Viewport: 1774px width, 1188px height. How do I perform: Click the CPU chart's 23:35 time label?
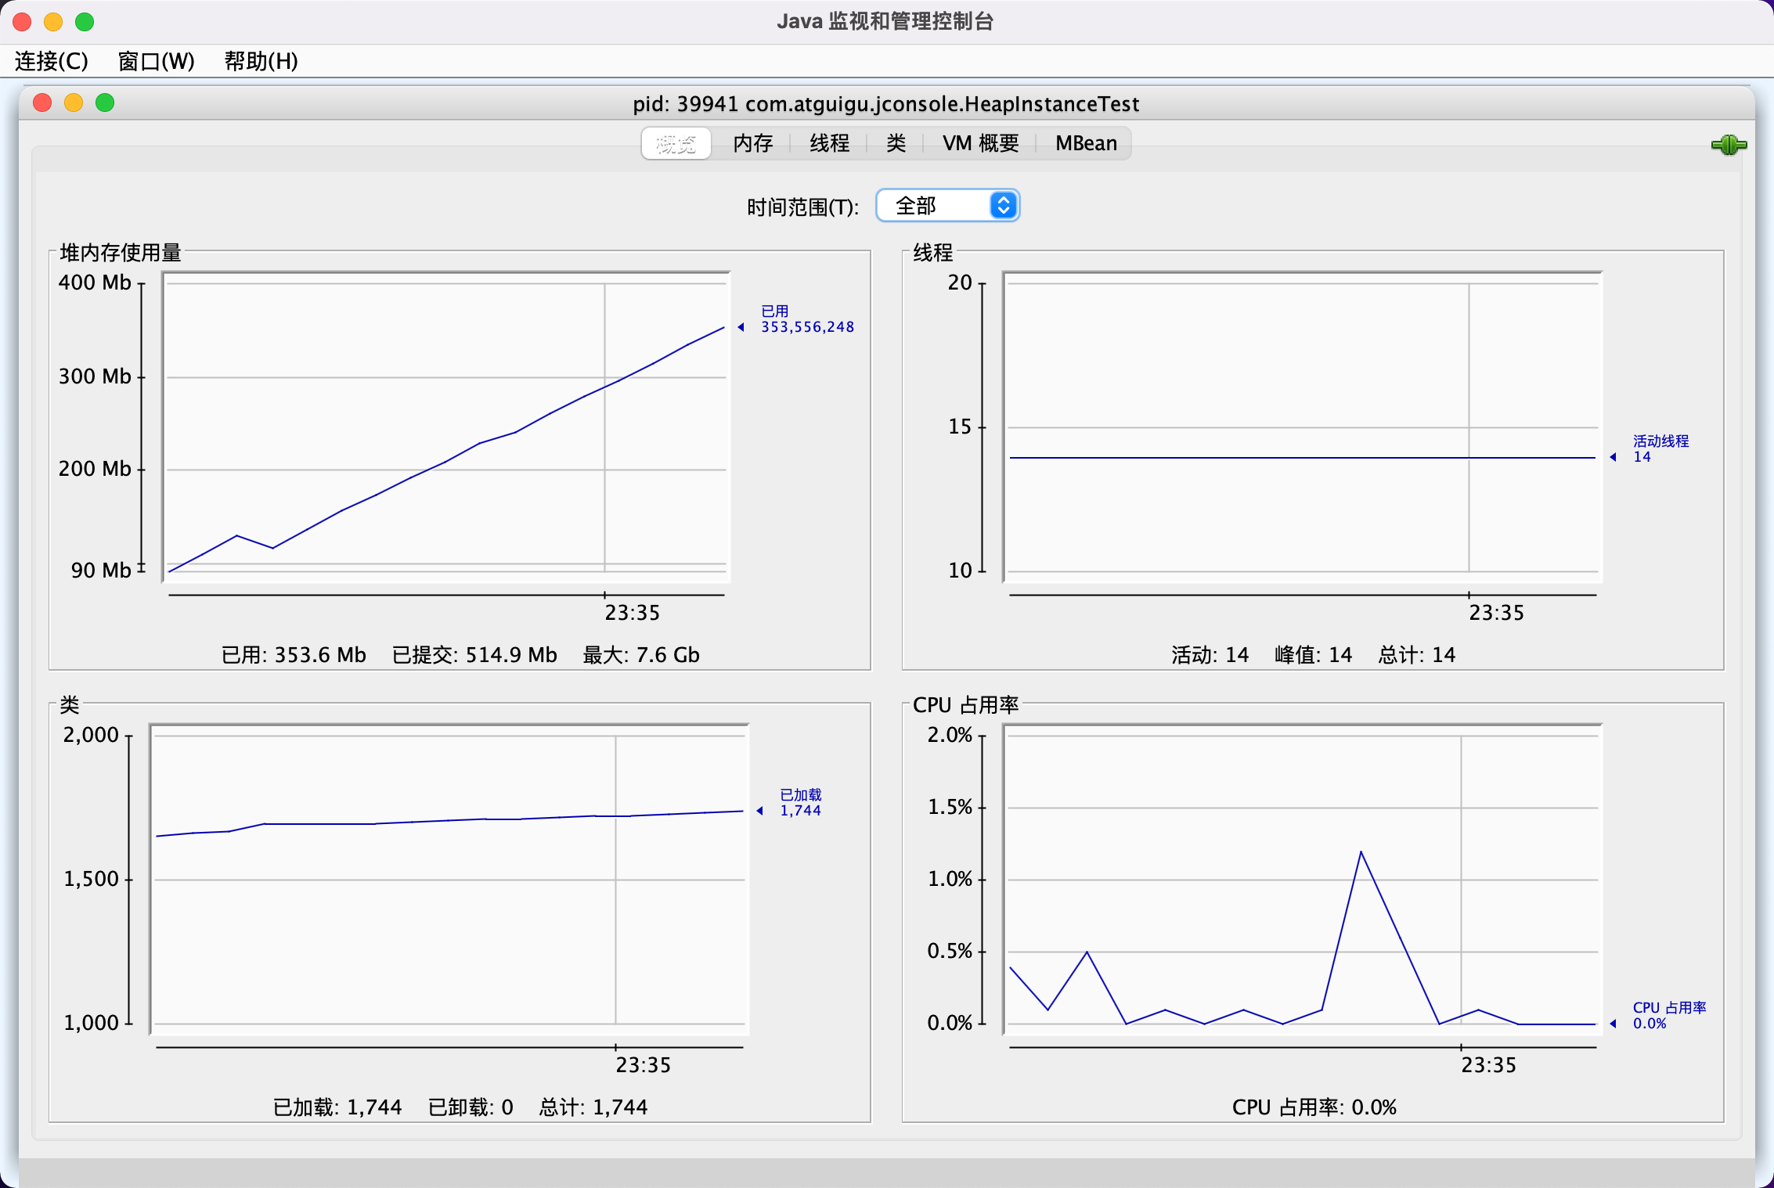pyautogui.click(x=1489, y=1065)
